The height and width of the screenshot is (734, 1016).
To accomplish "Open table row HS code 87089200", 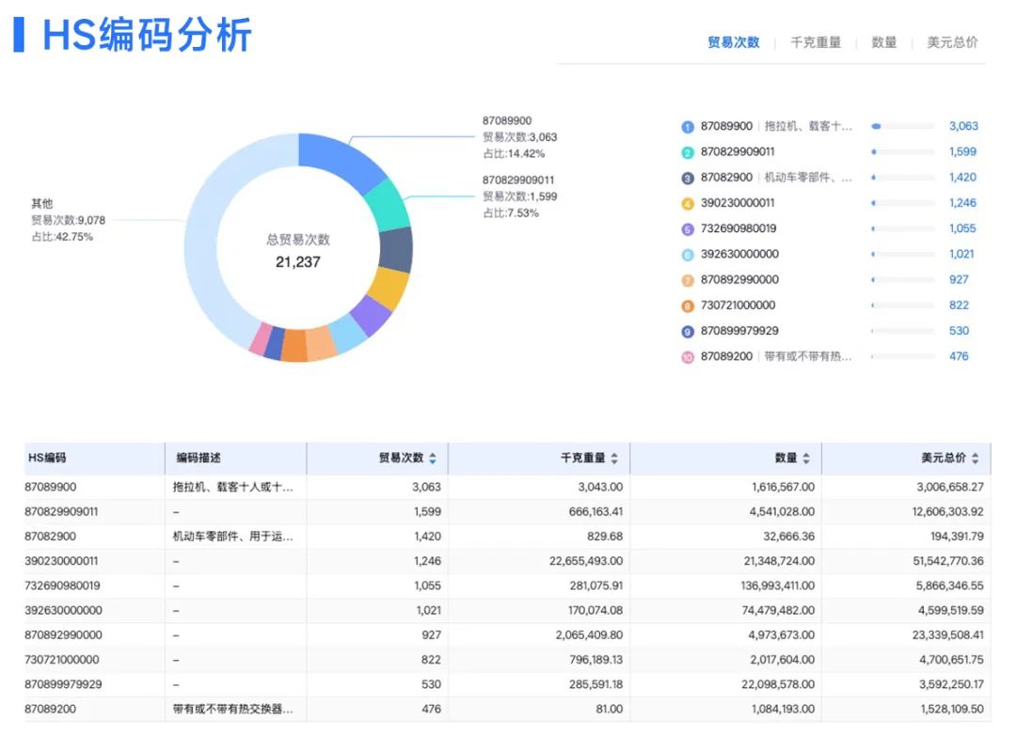I will pyautogui.click(x=51, y=710).
